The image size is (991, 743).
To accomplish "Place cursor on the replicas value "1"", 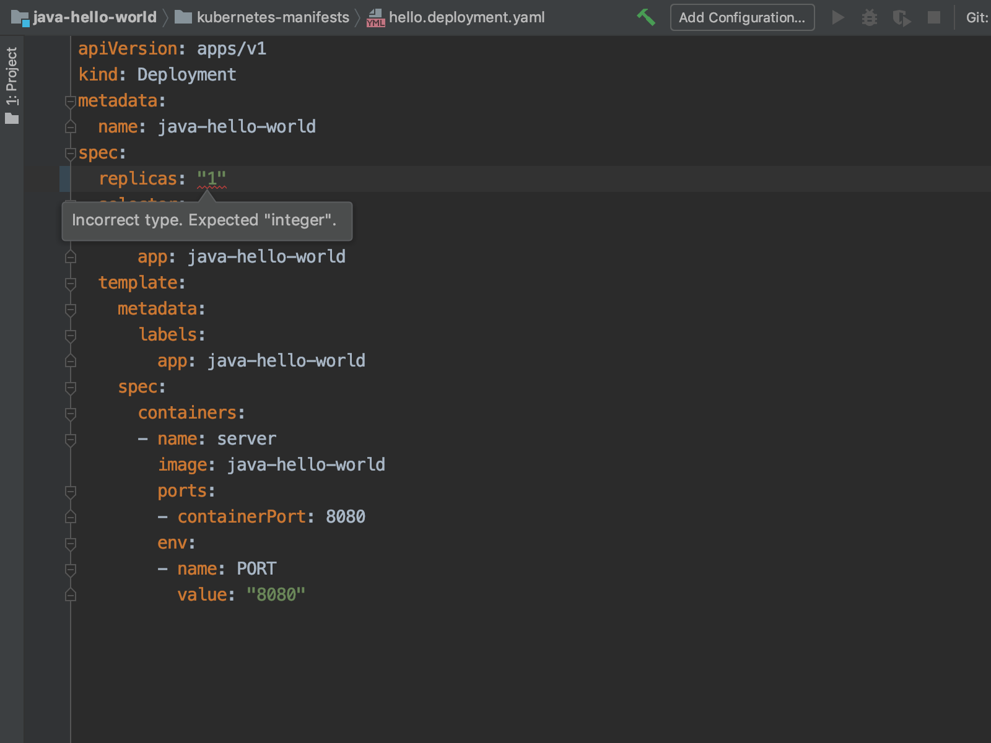I will [211, 178].
